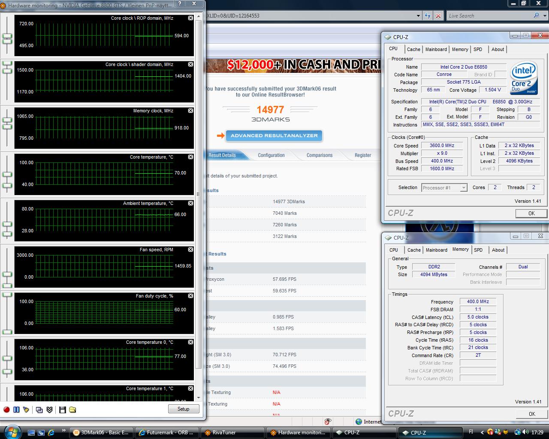Open the Comparisons tab on Futuremark page
Viewport: 549px width, 439px height.
coord(320,155)
